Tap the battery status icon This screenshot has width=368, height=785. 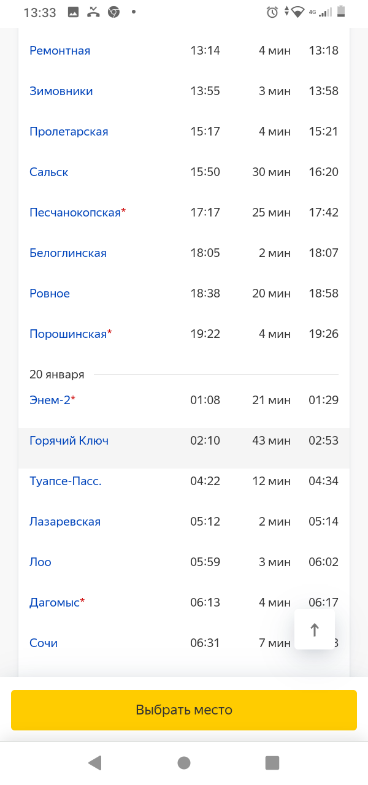(x=342, y=12)
